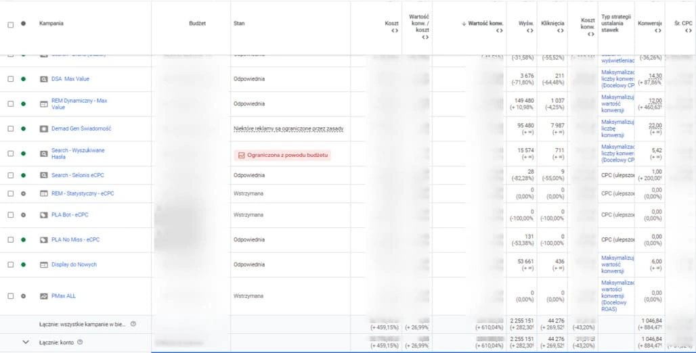Image resolution: width=696 pixels, height=353 pixels.
Task: Click the expand arrows under the Koszt header
Action: click(395, 30)
